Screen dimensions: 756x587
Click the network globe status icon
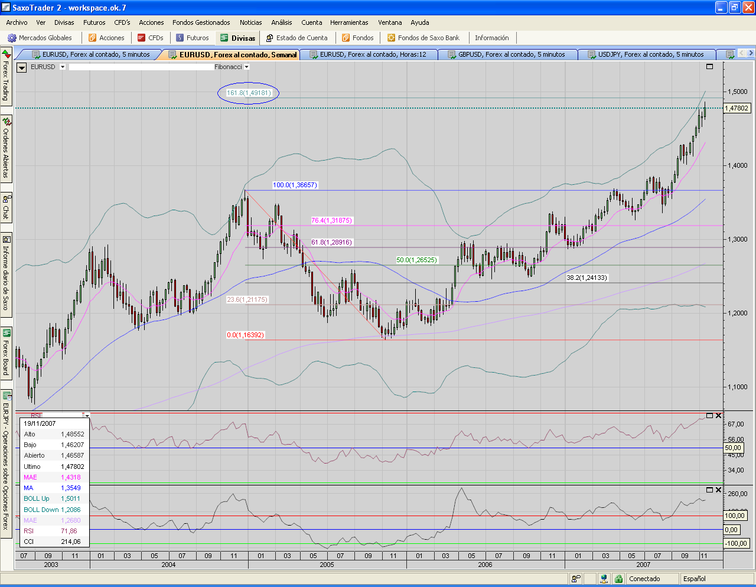[x=604, y=579]
